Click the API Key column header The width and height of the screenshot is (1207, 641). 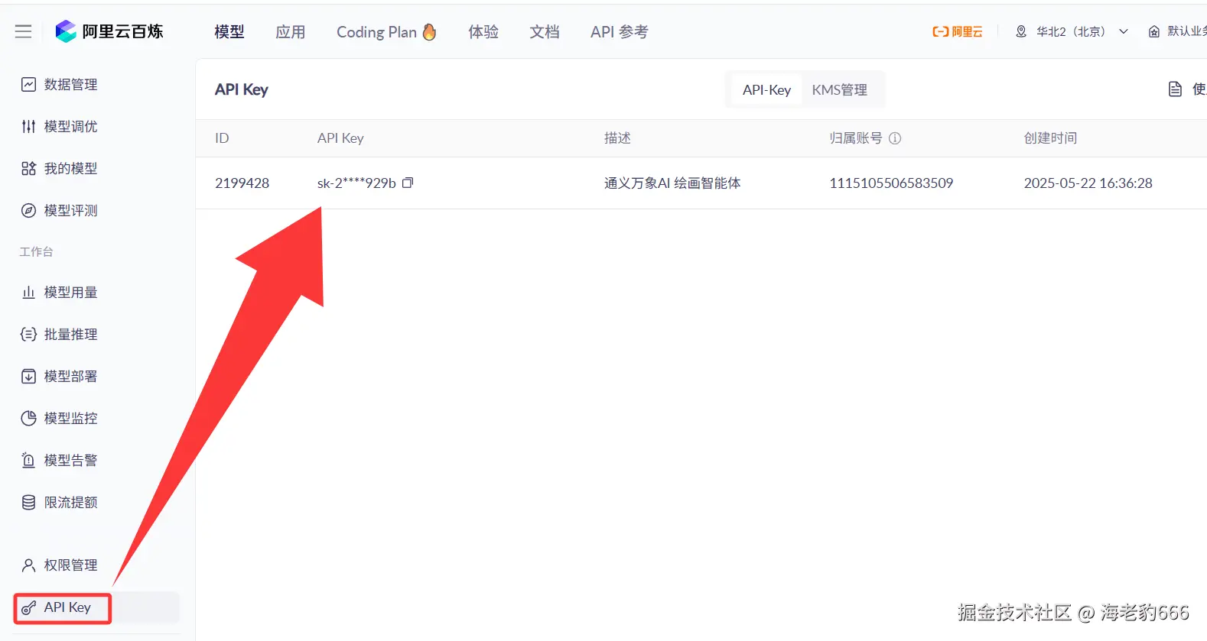pos(340,138)
